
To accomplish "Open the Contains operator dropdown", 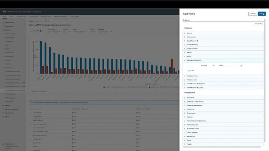I will point(208,65).
